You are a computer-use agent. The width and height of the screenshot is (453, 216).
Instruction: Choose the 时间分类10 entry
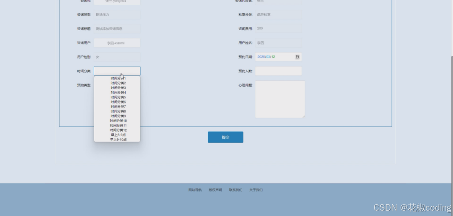tap(118, 121)
